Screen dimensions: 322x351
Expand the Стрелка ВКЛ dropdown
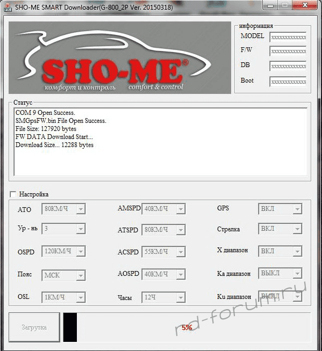click(280, 229)
